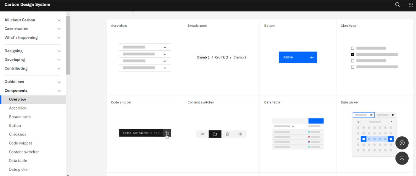Expand the Contributing section
This screenshot has width=416, height=176.
point(33,68)
